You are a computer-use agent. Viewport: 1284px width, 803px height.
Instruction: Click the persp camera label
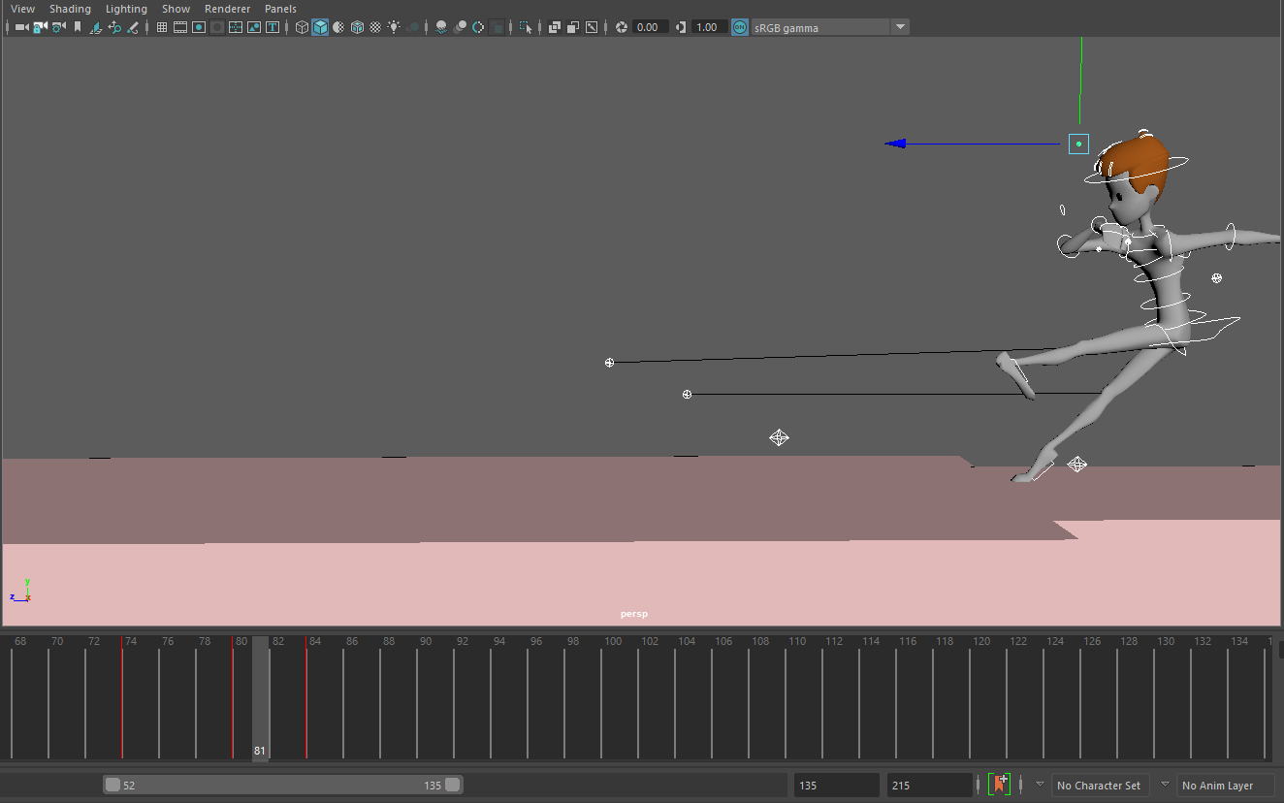click(x=633, y=613)
